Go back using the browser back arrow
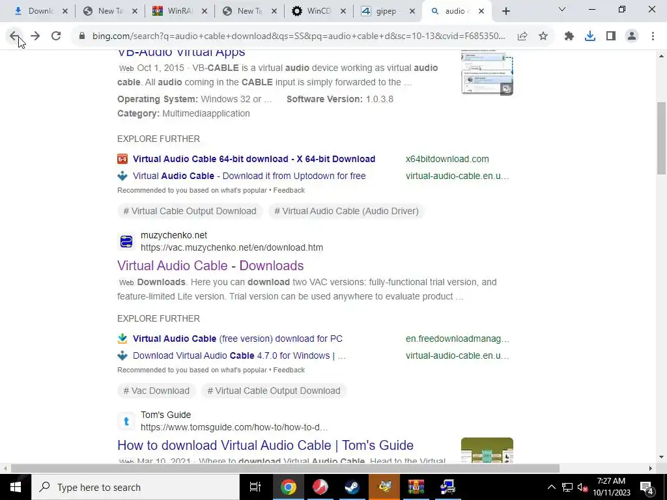Image resolution: width=667 pixels, height=500 pixels. click(14, 36)
